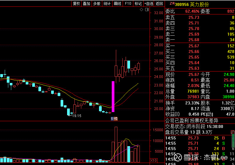Select 买五 price 25.63
Screen dimensions: 235x165
tap(194, 68)
